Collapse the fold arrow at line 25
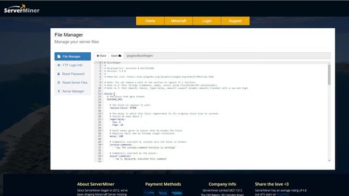This screenshot has height=196, width=349. pyautogui.click(x=103, y=131)
